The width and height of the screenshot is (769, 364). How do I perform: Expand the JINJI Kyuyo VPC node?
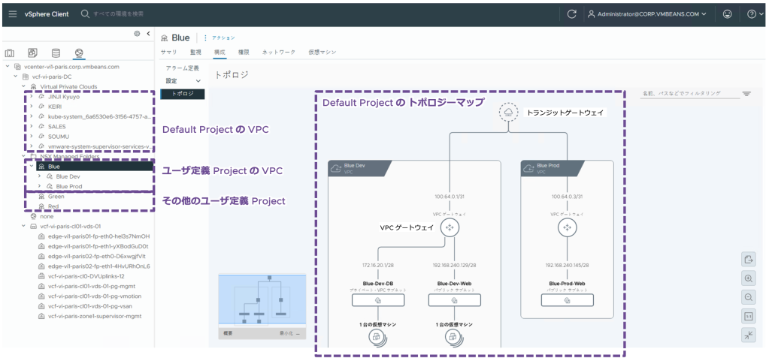coord(30,96)
